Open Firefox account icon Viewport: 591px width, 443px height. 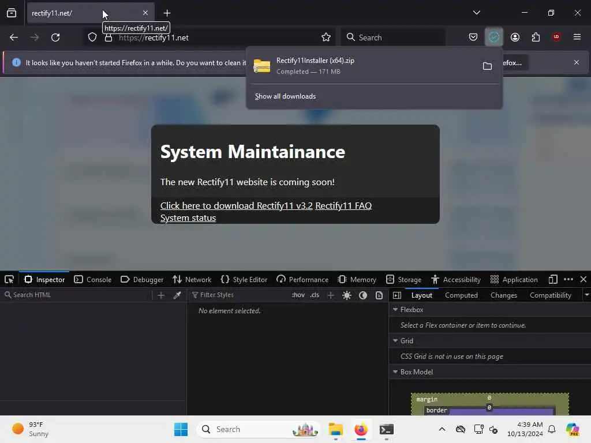click(515, 37)
